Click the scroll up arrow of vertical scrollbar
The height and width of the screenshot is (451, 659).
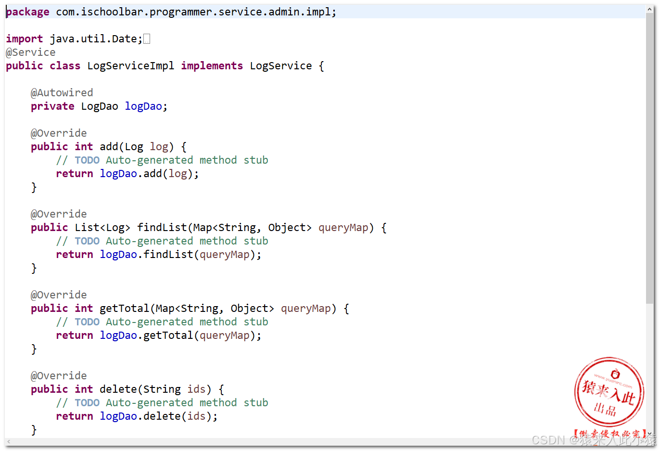[650, 9]
